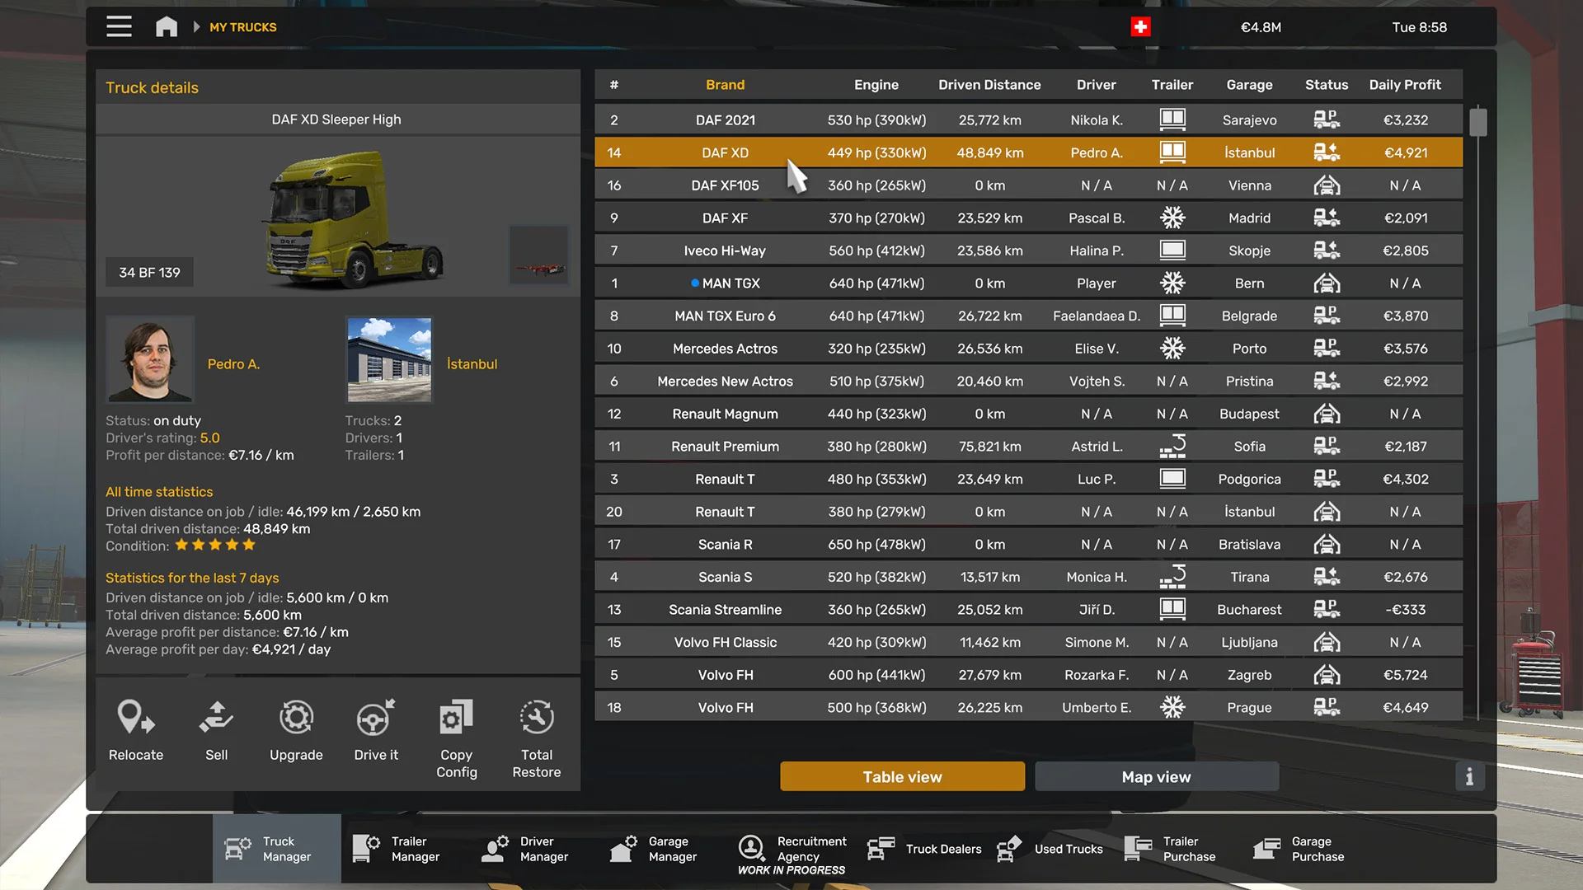This screenshot has height=890, width=1583.
Task: Switch to Table view
Action: [902, 776]
